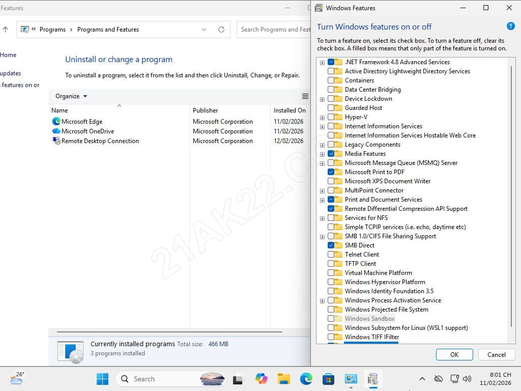Image resolution: width=521 pixels, height=391 pixels.
Task: Open the Windows features on or off link
Action: point(20,85)
